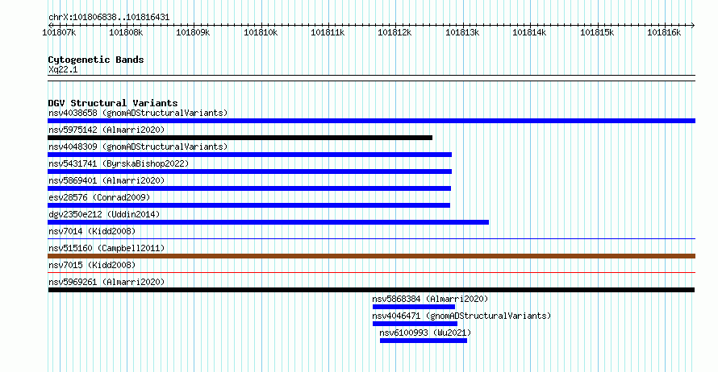Open the nsv6100993 (Wu2021) label
718x372 pixels.
pyautogui.click(x=425, y=333)
